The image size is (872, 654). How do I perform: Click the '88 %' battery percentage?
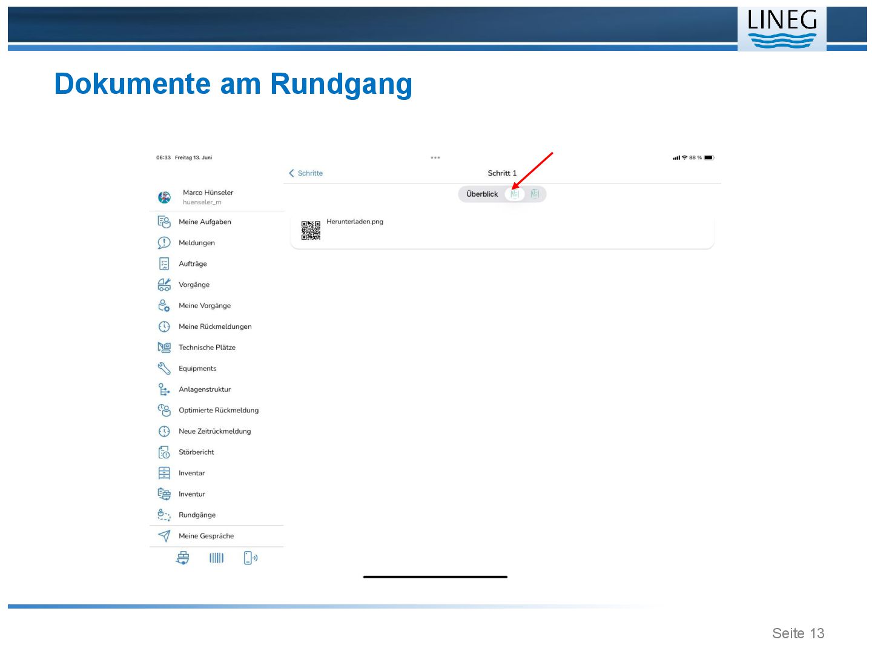tap(695, 157)
